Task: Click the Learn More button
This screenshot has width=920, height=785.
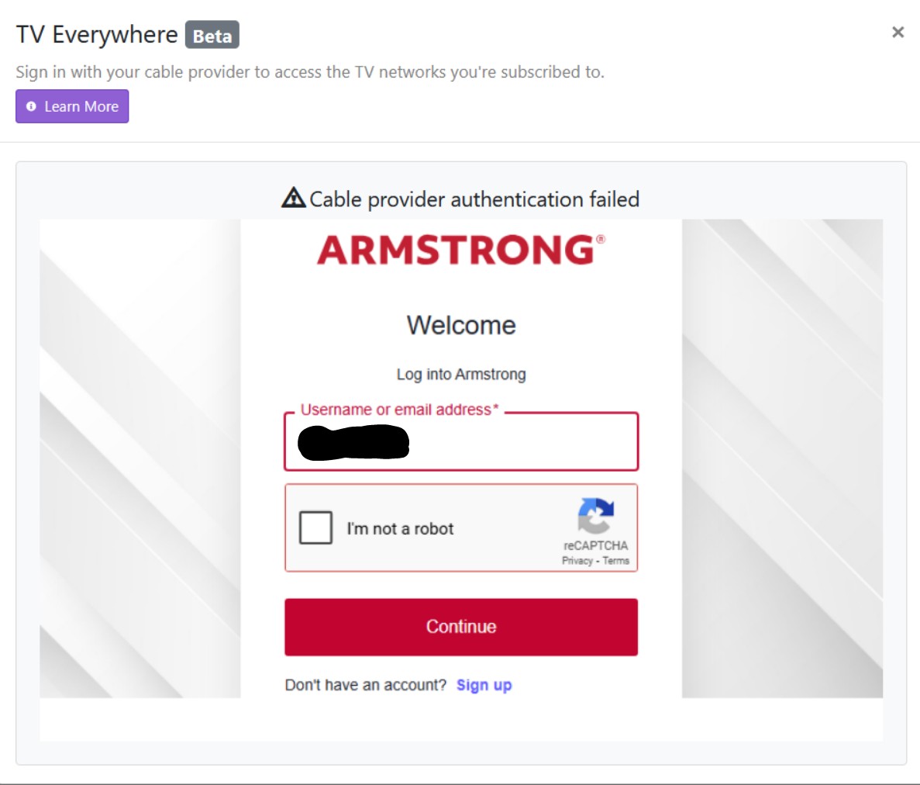Action: pyautogui.click(x=72, y=106)
